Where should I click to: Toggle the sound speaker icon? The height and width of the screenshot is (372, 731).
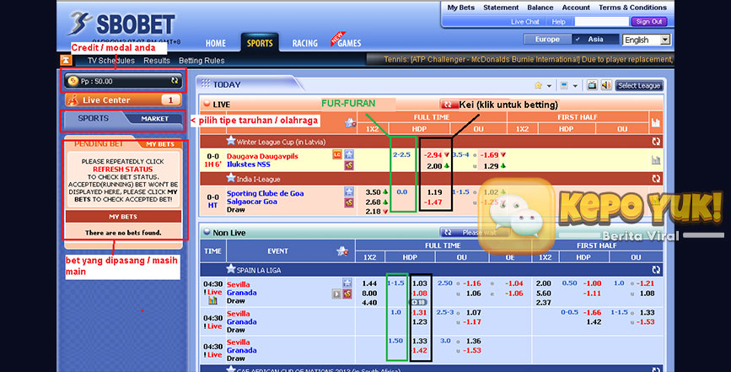point(606,85)
